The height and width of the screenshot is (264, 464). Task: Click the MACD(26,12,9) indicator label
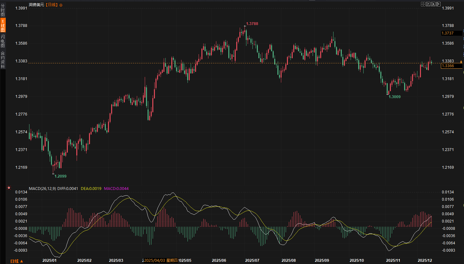click(x=42, y=188)
